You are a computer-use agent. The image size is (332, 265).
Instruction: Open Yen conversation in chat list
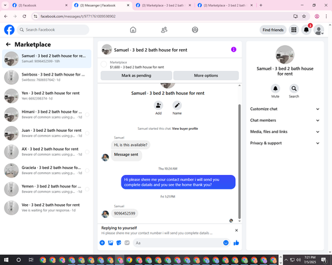pyautogui.click(x=46, y=96)
